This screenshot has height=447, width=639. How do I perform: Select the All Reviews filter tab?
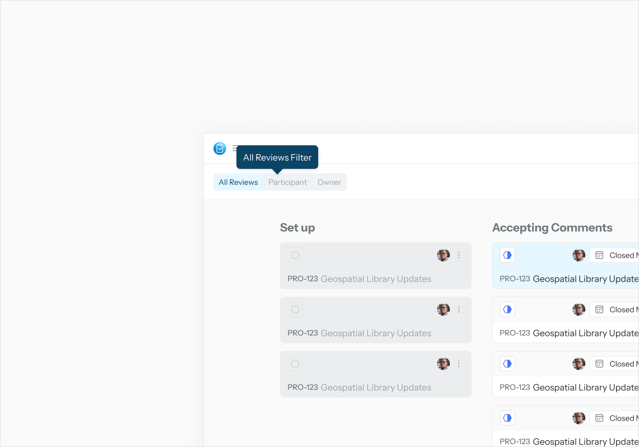pyautogui.click(x=238, y=182)
